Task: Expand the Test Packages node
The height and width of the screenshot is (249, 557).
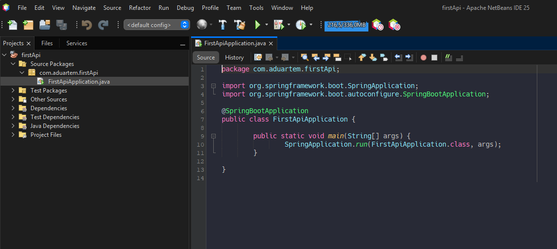Action: [13, 91]
